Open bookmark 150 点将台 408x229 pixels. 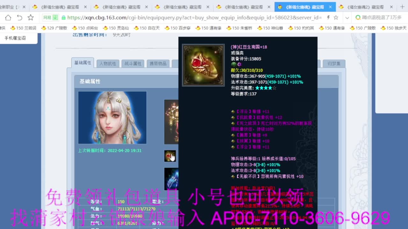[x=85, y=28]
